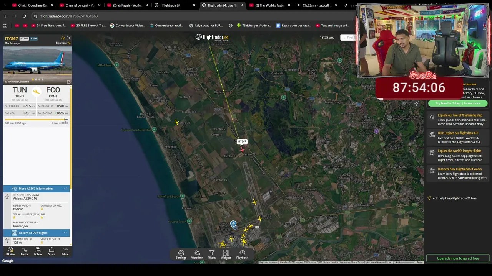This screenshot has width=492, height=276.
Task: Click the EI-DSV registration value
Action: [18, 209]
